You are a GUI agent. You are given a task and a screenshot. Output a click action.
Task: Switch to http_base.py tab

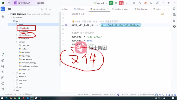point(141,9)
